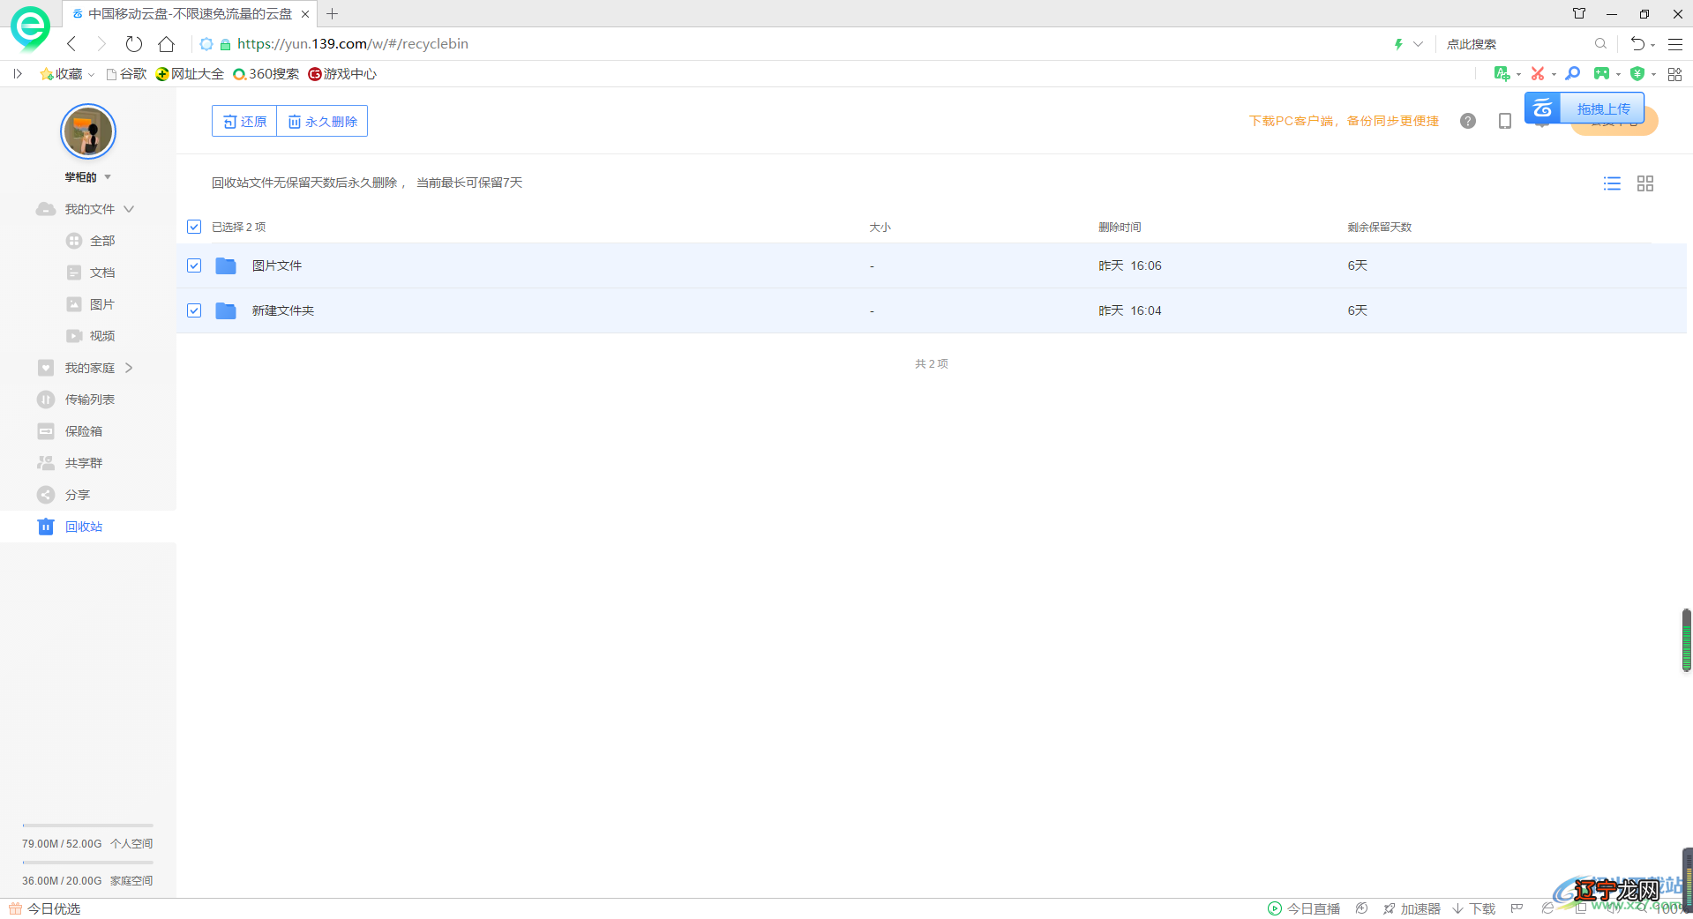Click the 永久删除 button

point(322,122)
